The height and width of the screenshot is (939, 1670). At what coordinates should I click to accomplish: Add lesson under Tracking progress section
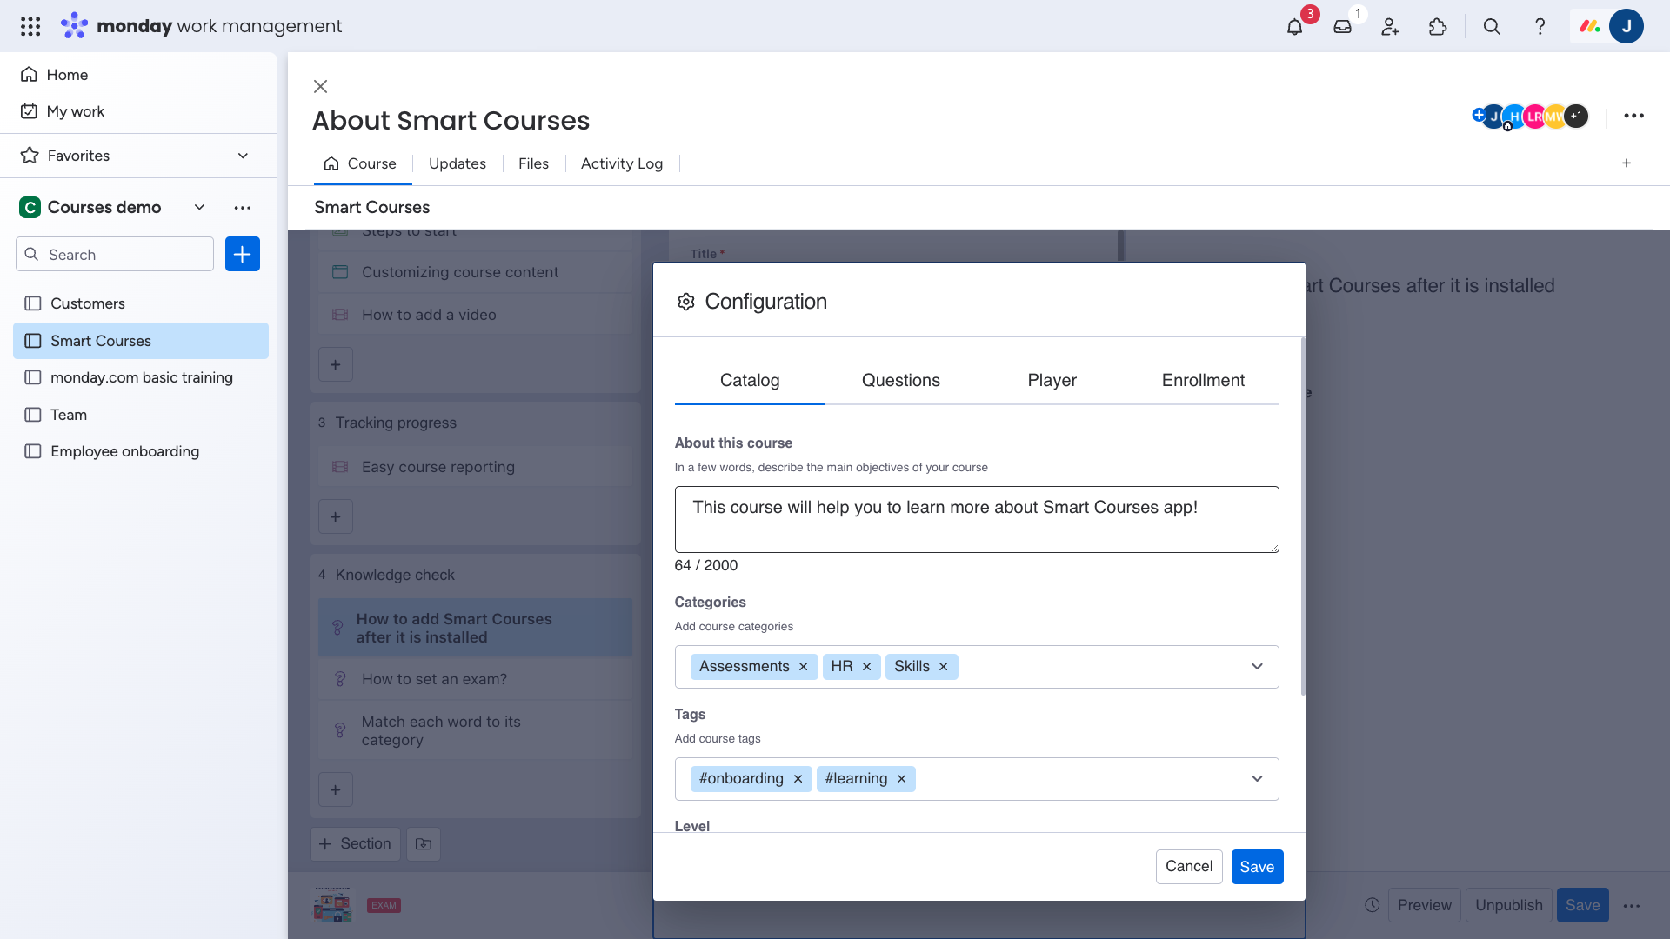[335, 516]
